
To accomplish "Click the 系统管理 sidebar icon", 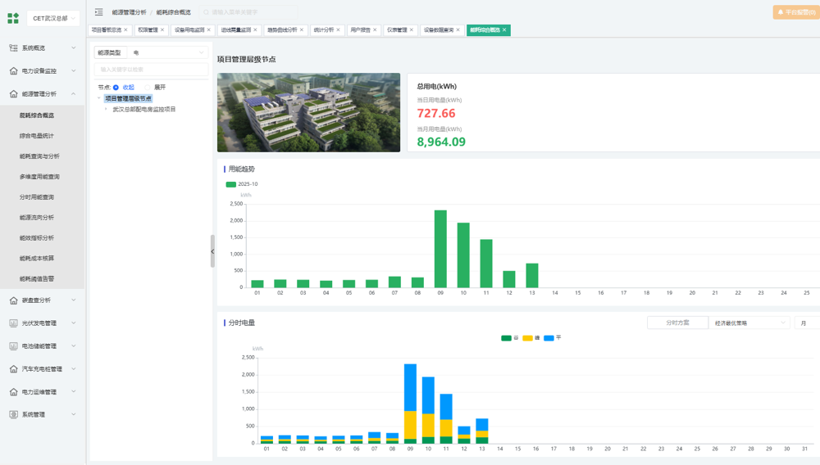I will pos(13,415).
